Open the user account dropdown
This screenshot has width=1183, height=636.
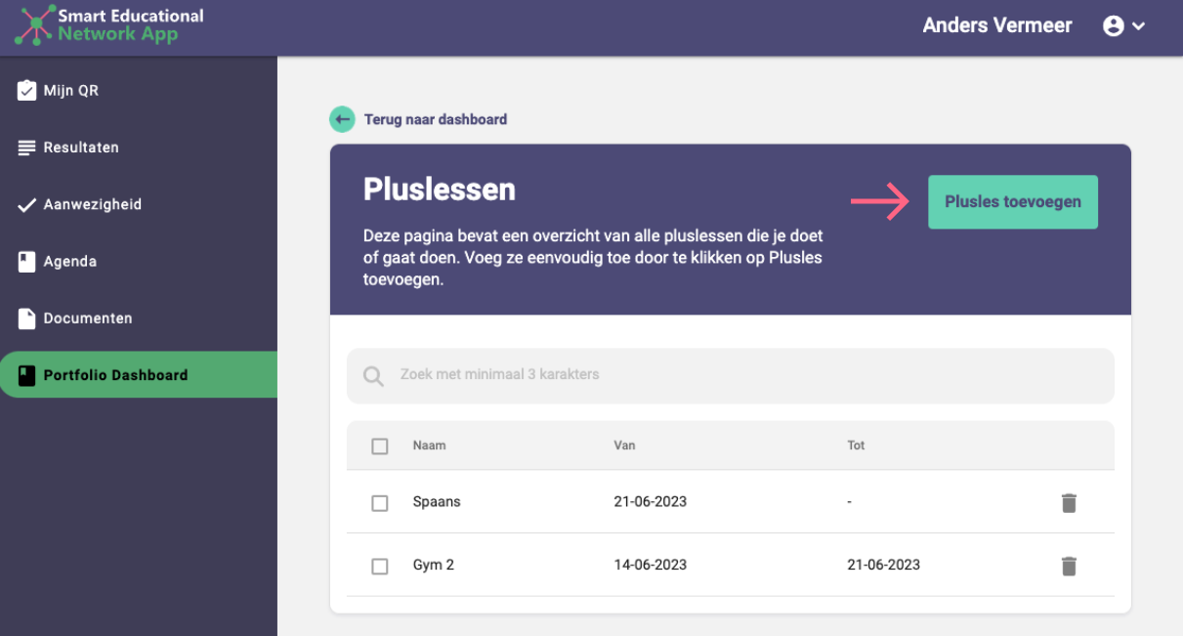[1123, 26]
